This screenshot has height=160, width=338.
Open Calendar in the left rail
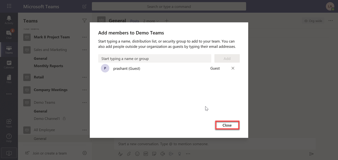tap(9, 64)
